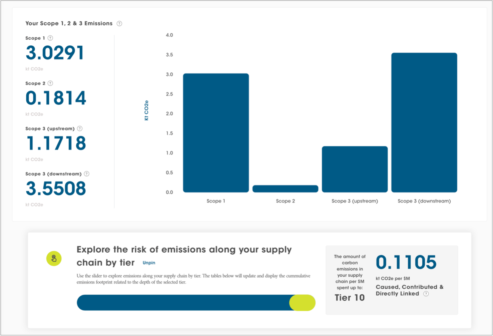Select the Scope 1 bar in chart
This screenshot has height=336, width=493.
coord(216,133)
